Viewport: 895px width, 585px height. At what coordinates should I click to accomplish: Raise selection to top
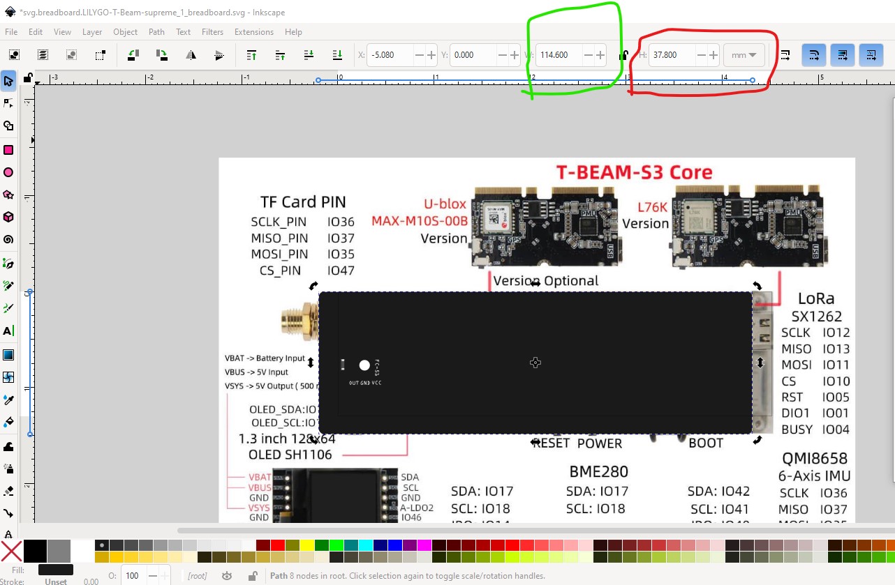(x=251, y=54)
